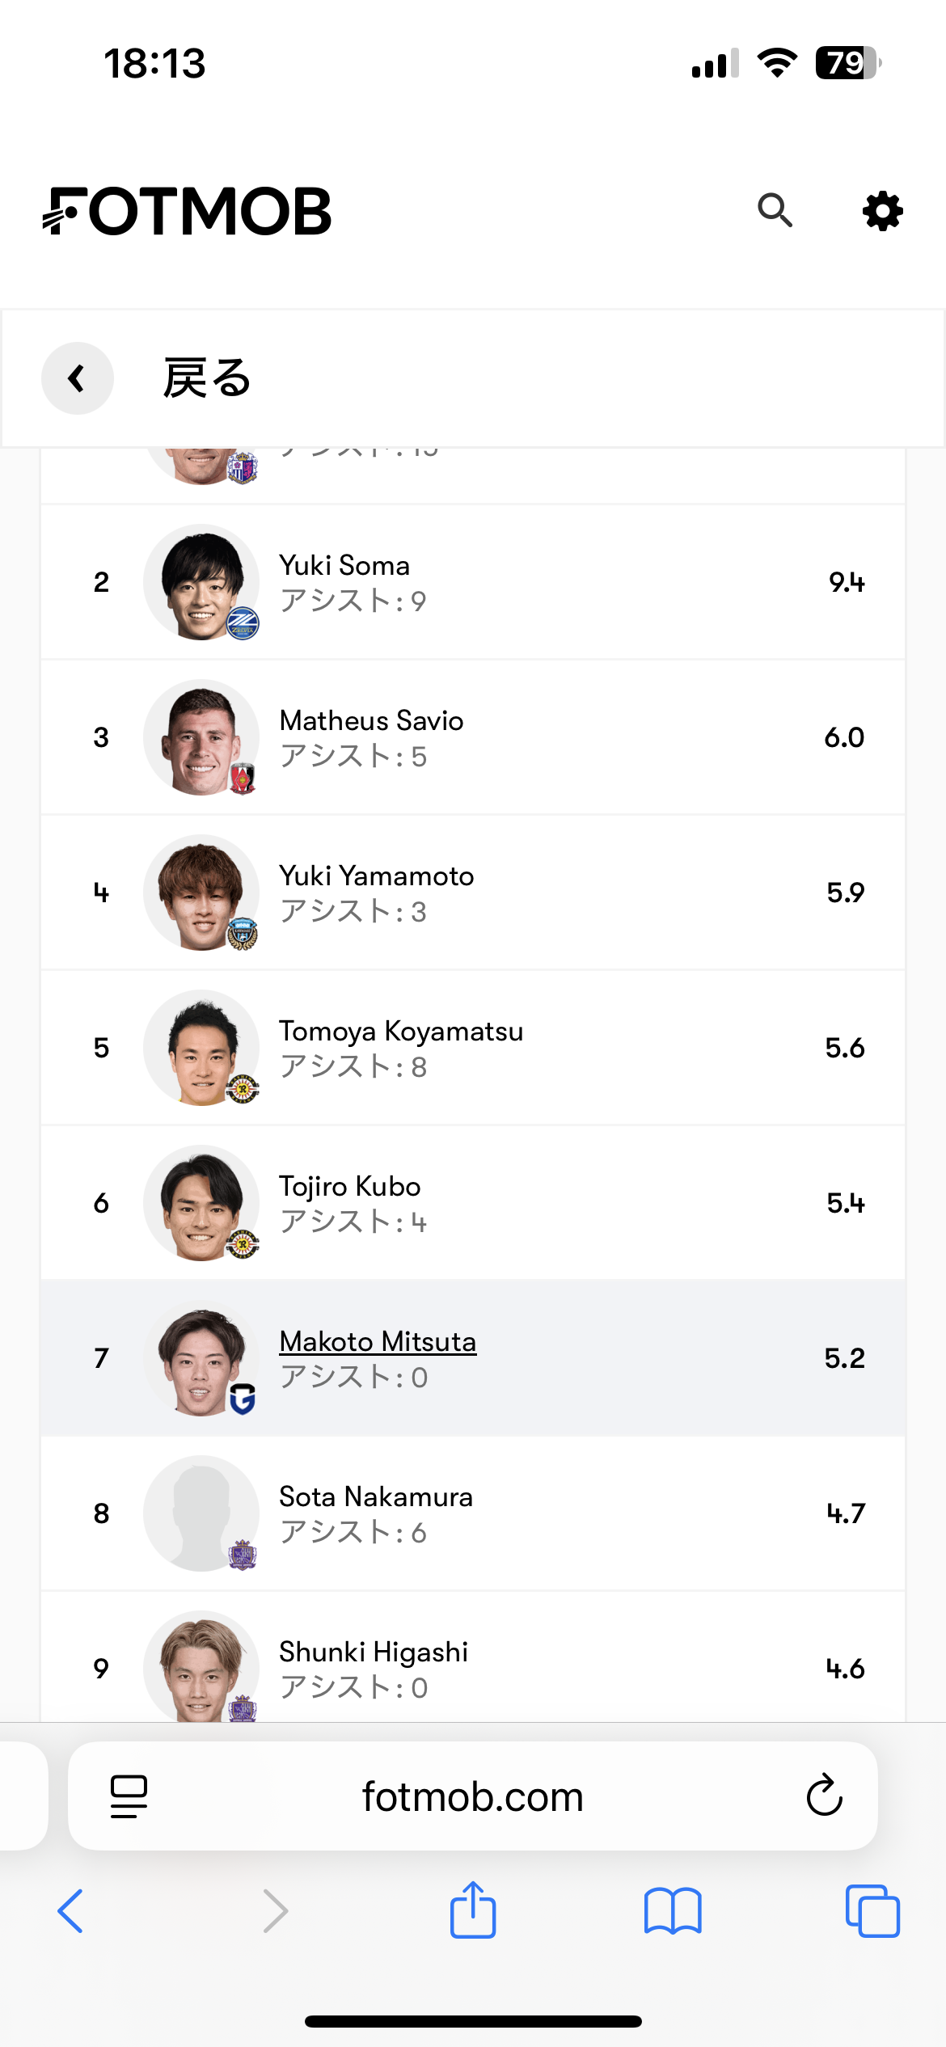Tap Tomoya Koyamatsu's player photo

(x=201, y=1048)
